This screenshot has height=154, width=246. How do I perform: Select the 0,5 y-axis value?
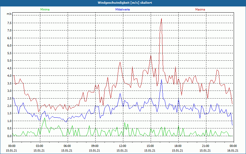[10, 128]
